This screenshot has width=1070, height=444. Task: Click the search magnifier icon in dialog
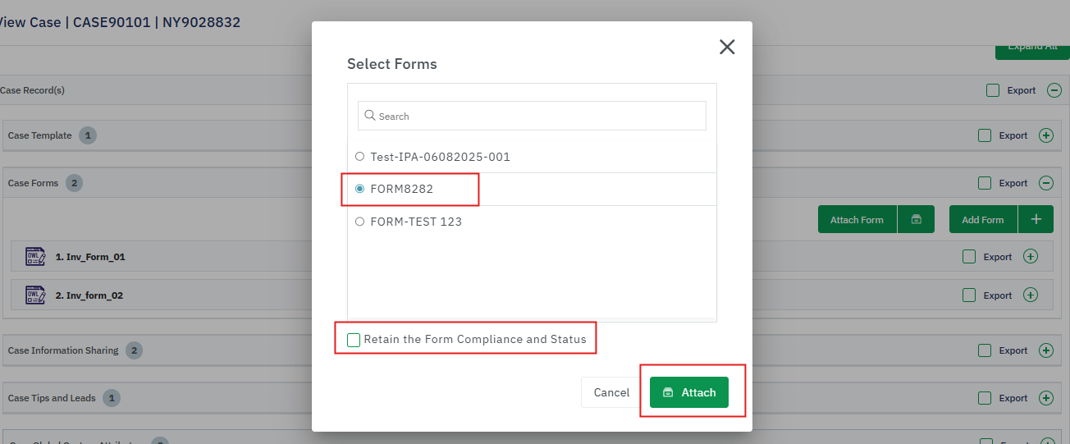point(369,116)
